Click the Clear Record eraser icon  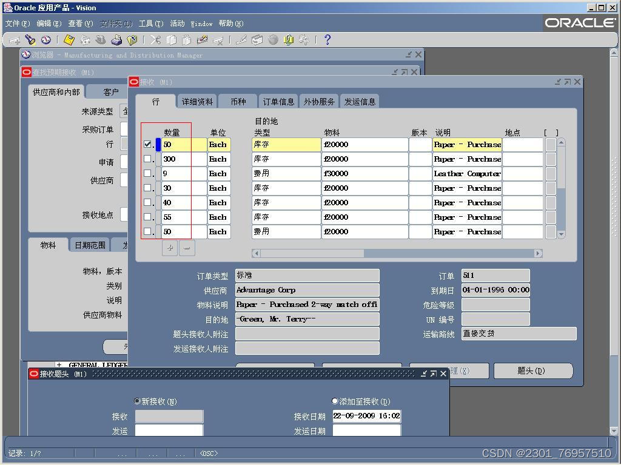[x=203, y=40]
